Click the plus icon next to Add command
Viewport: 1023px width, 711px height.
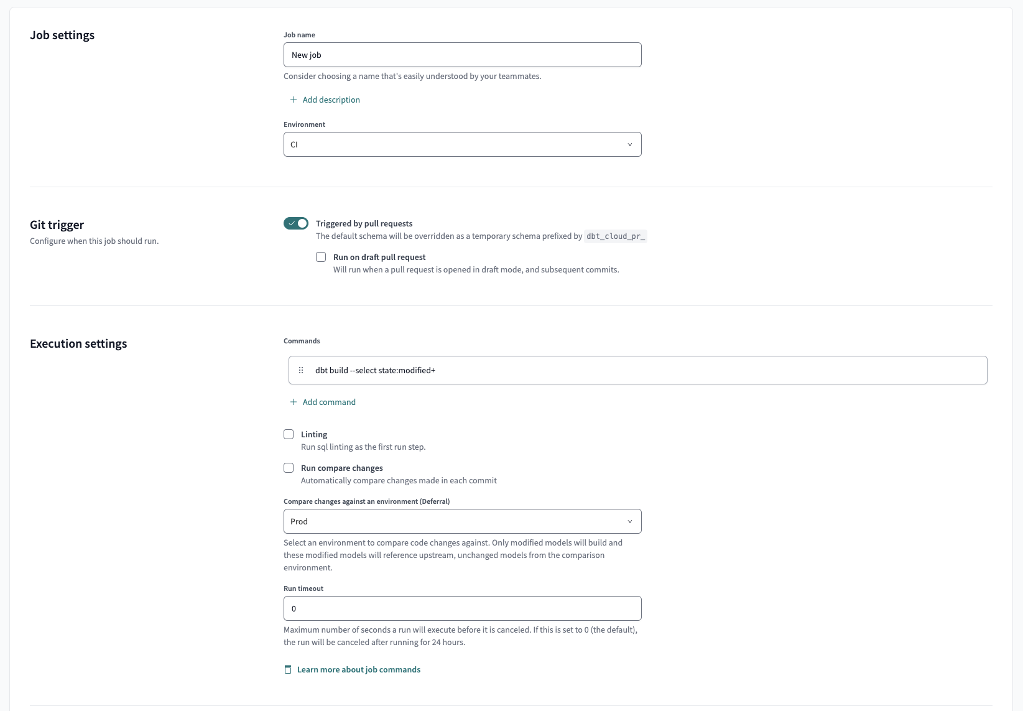click(x=293, y=402)
